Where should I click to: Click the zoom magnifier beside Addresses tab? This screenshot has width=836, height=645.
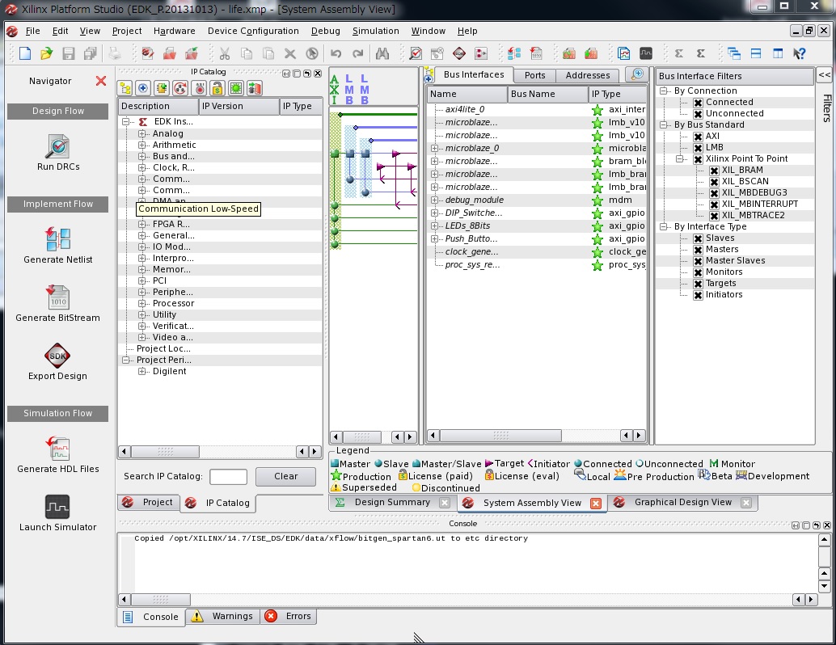(x=637, y=74)
